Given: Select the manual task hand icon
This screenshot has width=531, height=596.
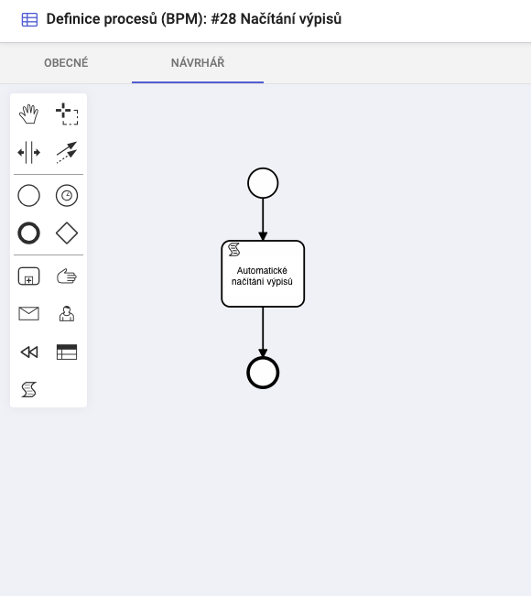Looking at the screenshot, I should click(x=67, y=276).
